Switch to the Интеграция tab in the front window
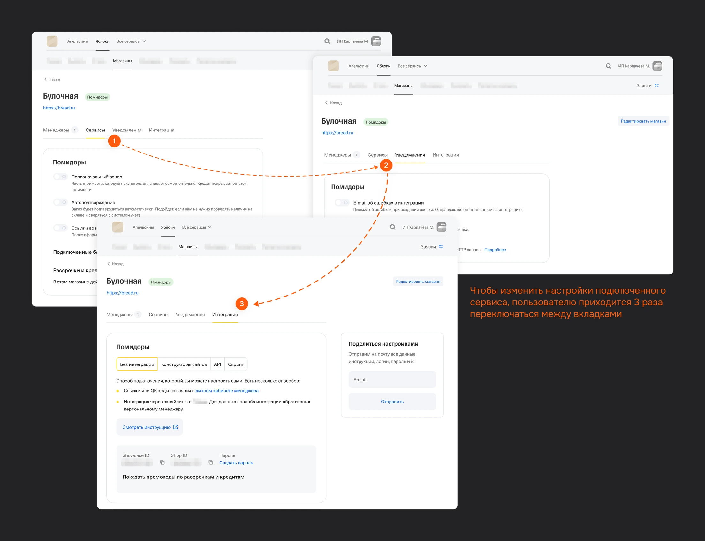 (x=225, y=315)
